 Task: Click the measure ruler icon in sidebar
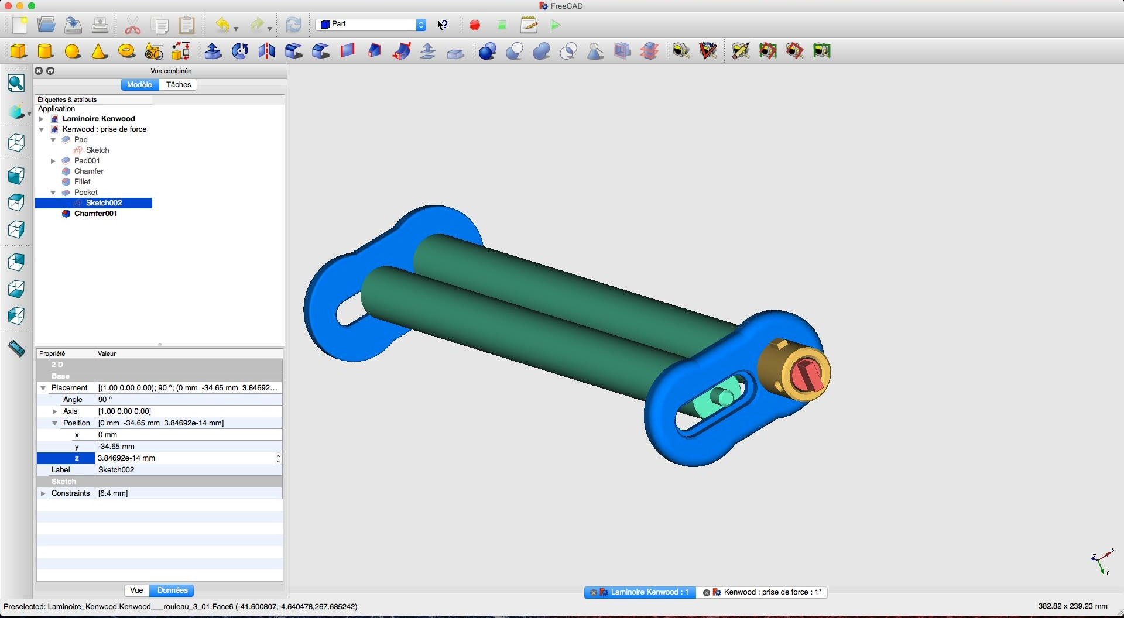click(x=16, y=349)
